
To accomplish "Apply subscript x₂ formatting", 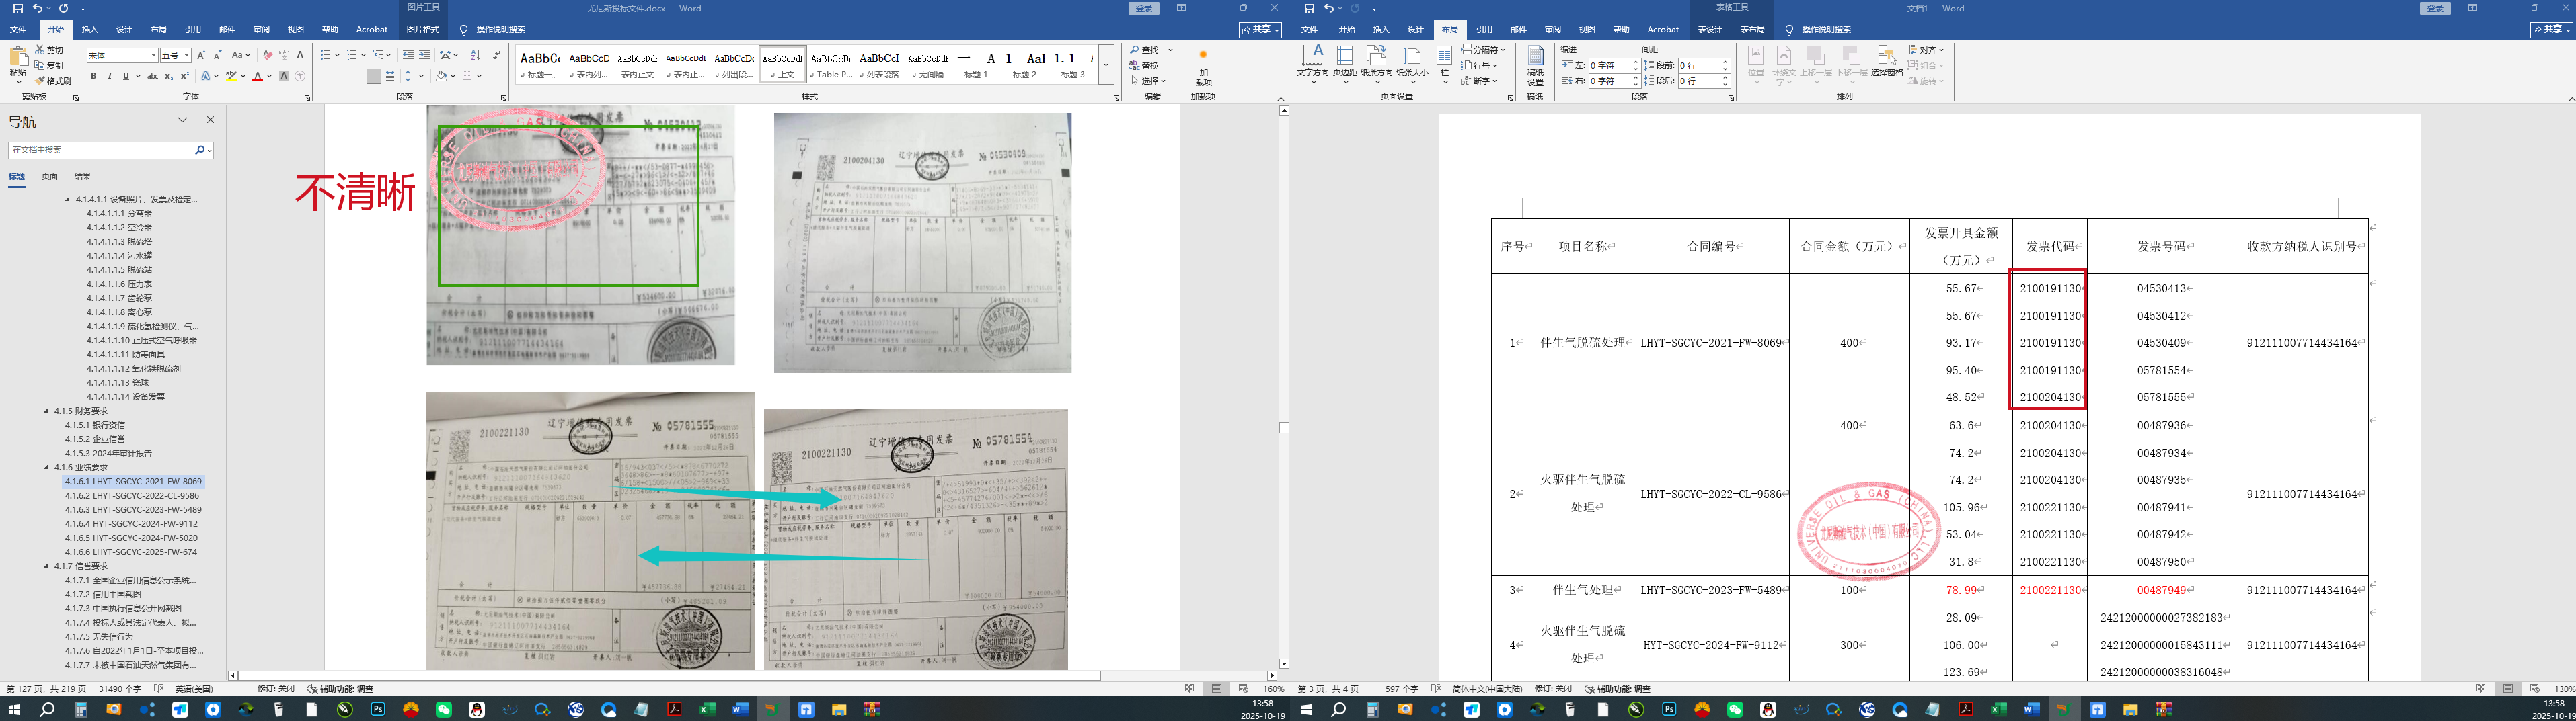I will (x=168, y=76).
